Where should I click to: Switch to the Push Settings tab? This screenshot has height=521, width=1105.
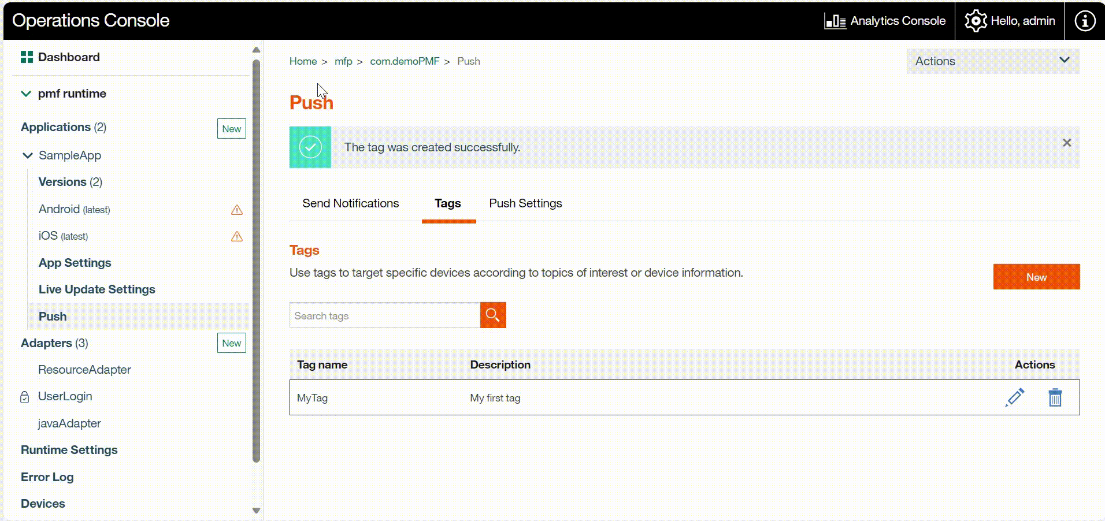click(x=525, y=203)
